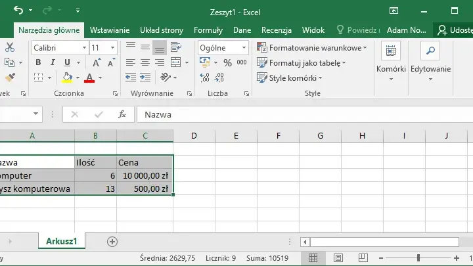Center cell text horizontally
Image resolution: width=473 pixels, height=266 pixels.
point(145,62)
